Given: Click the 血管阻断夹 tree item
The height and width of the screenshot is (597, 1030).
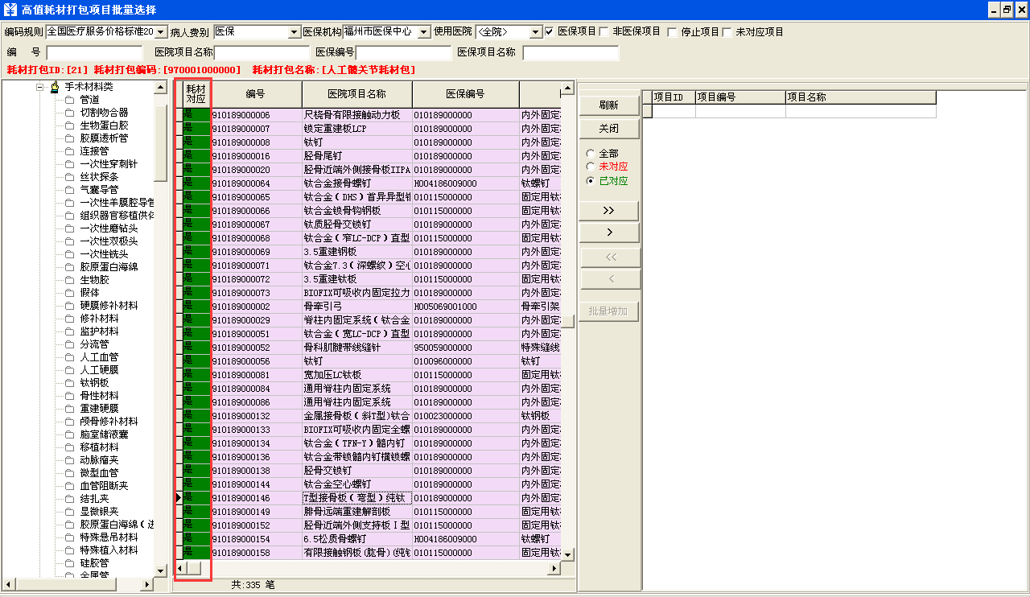Looking at the screenshot, I should 104,486.
